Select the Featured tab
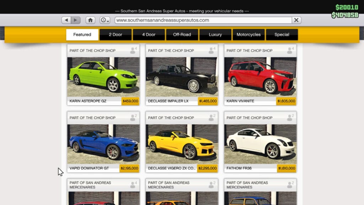The image size is (364, 205). 82,35
